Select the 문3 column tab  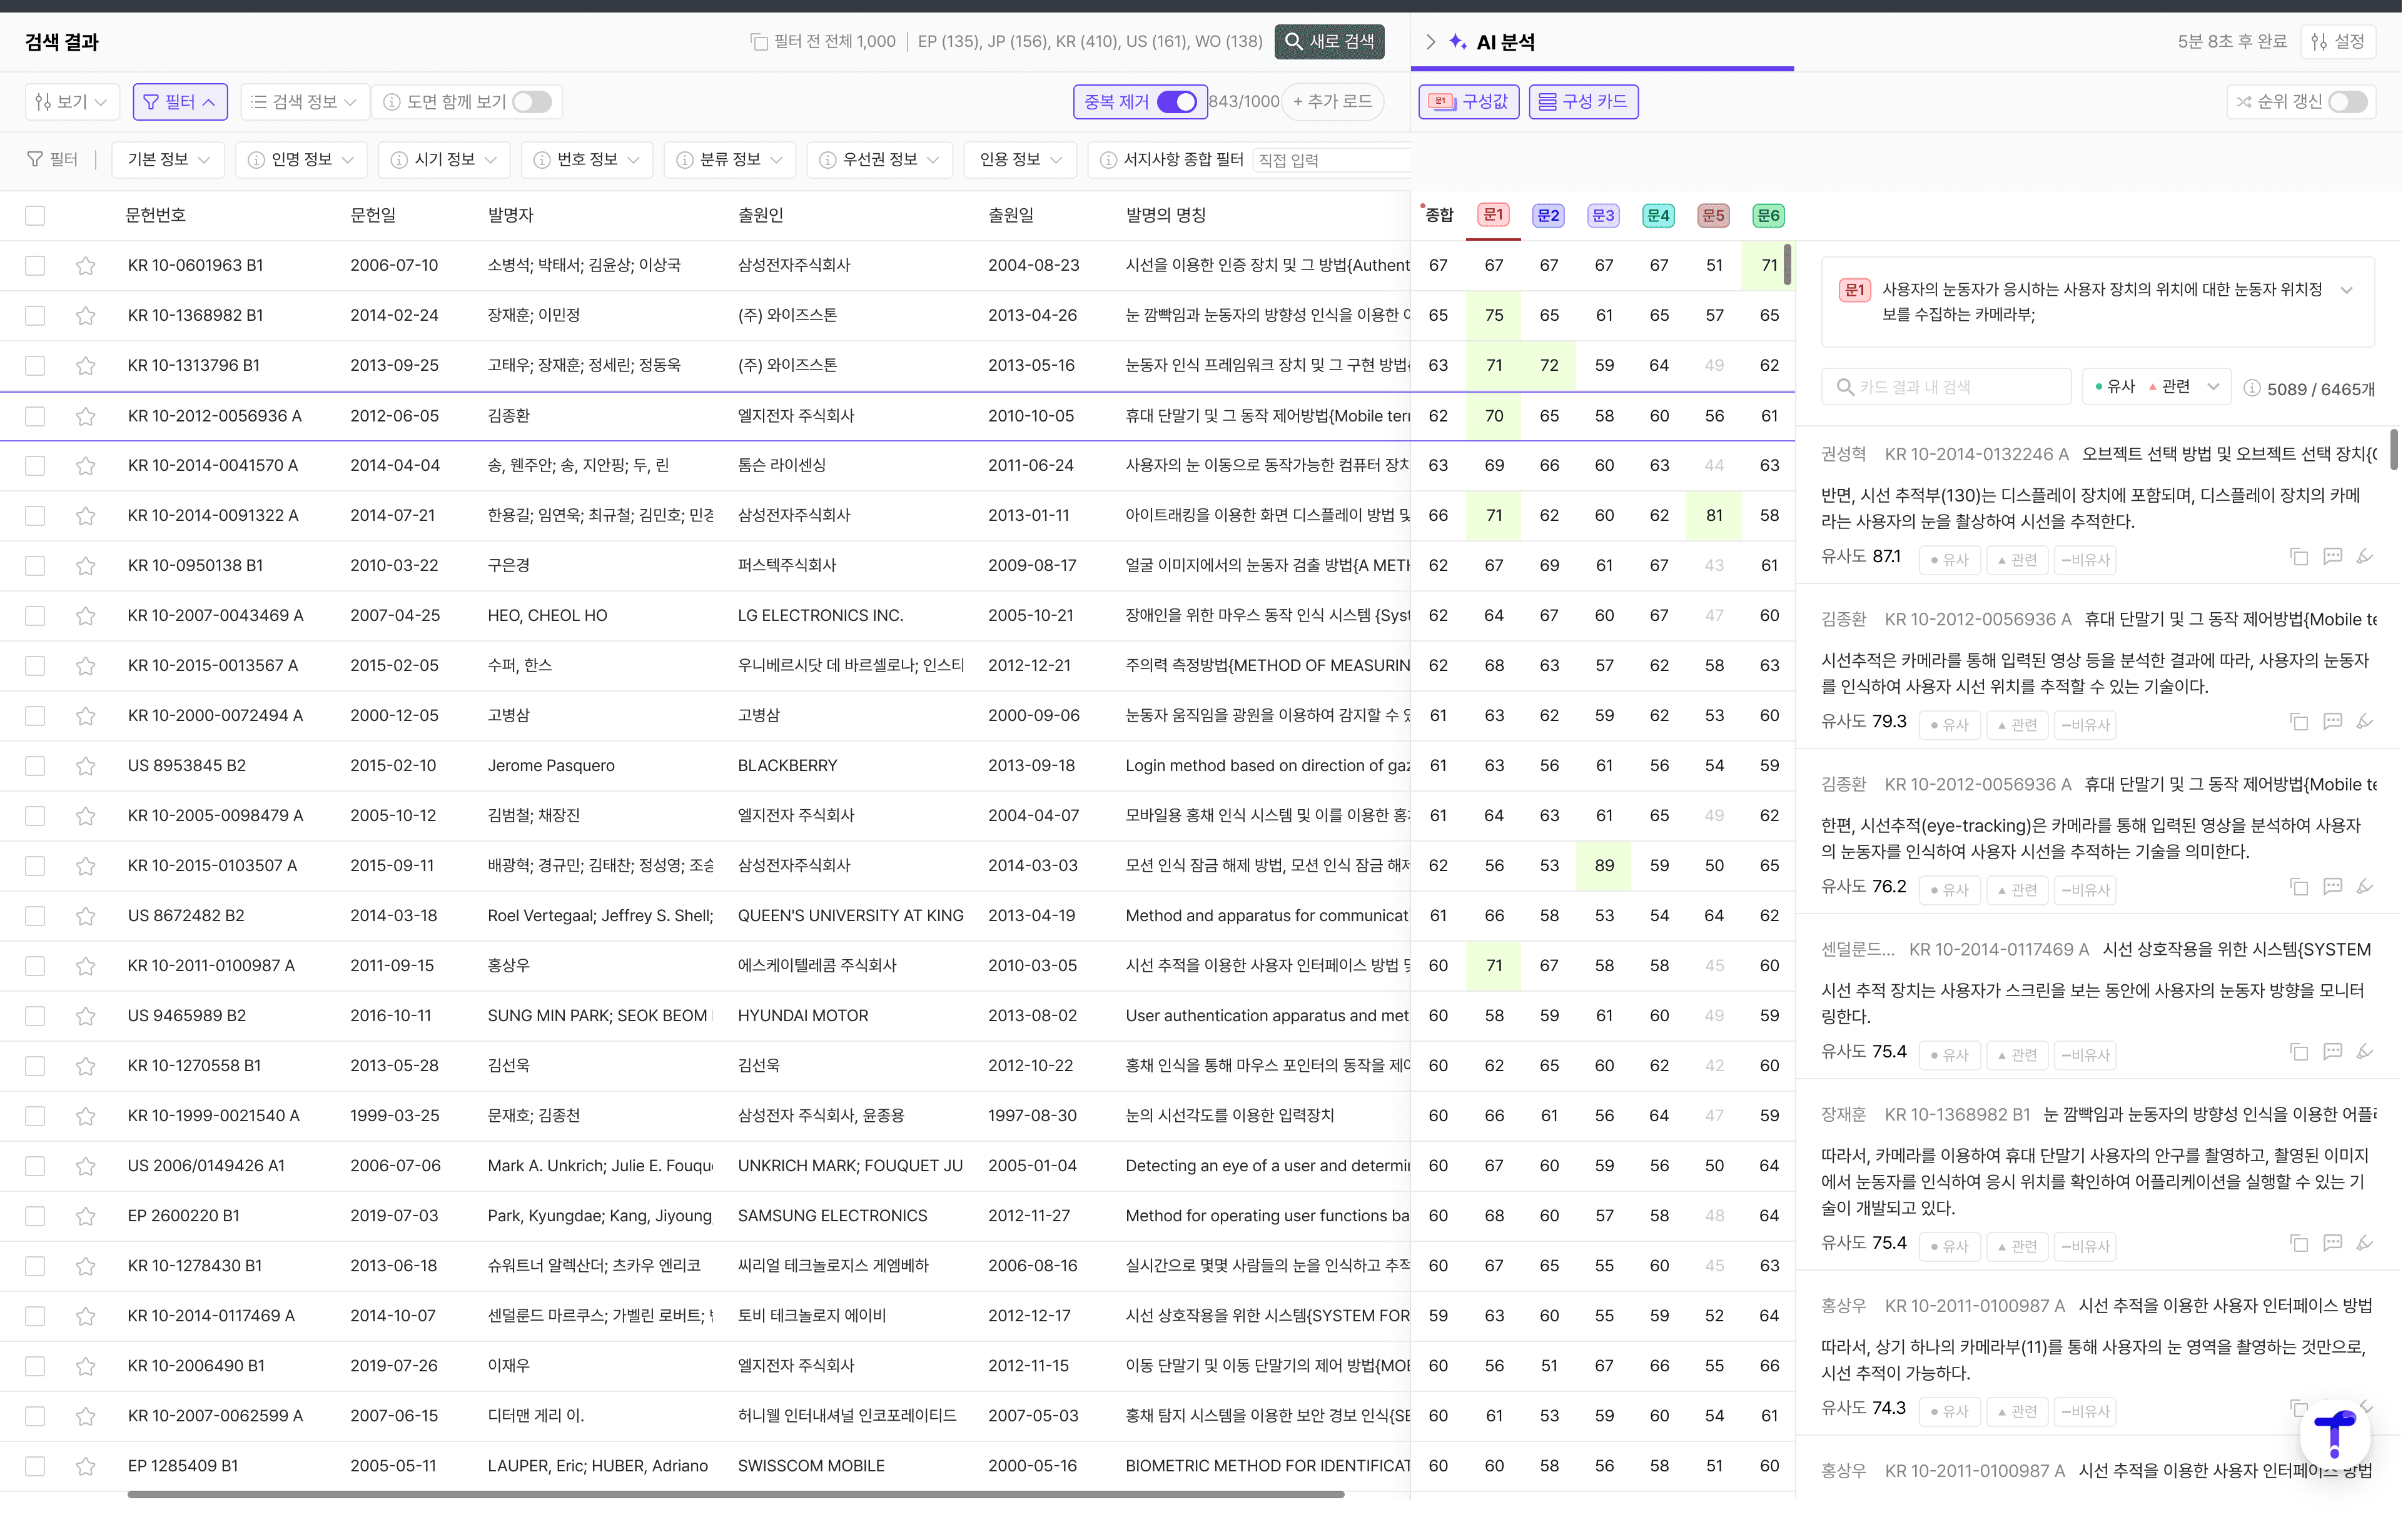pyautogui.click(x=1603, y=216)
